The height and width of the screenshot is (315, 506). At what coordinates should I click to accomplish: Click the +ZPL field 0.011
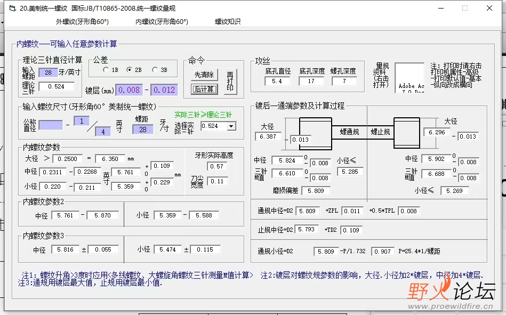352,211
